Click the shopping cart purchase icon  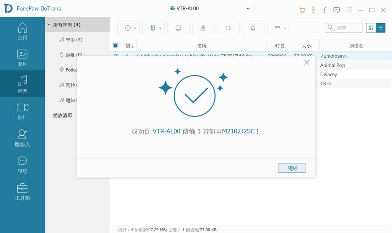click(x=302, y=10)
